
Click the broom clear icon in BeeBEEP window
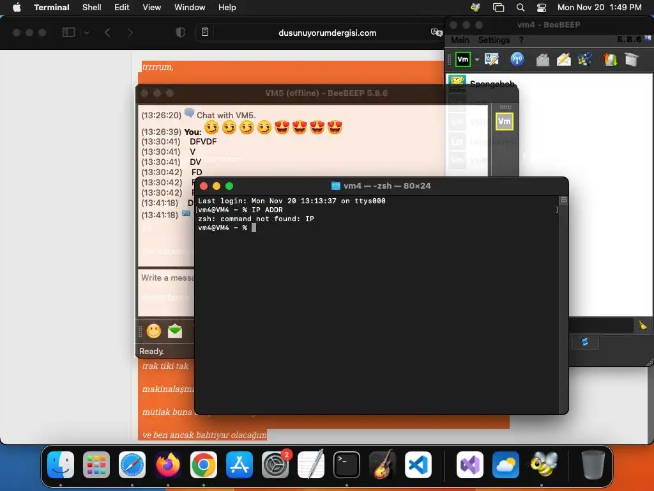pyautogui.click(x=643, y=325)
